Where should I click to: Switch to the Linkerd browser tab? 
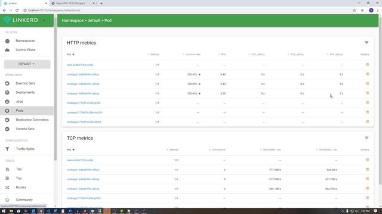tap(24, 4)
